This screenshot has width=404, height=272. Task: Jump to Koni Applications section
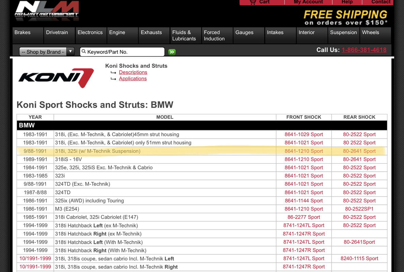(x=133, y=79)
